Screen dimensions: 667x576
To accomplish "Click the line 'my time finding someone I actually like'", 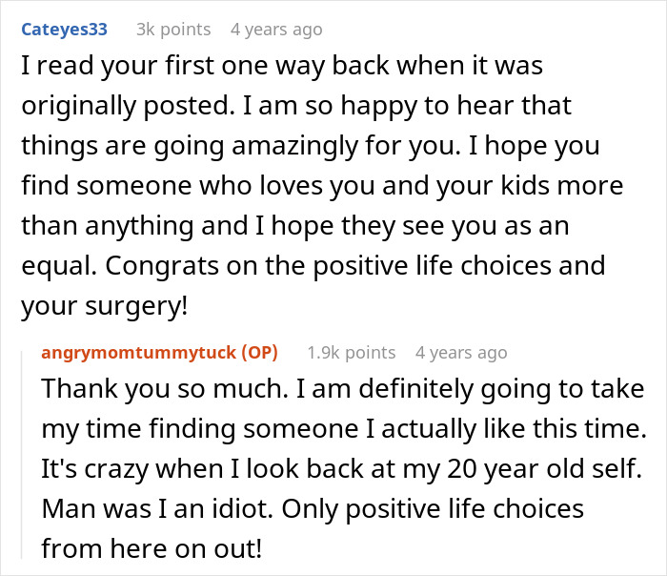I will (341, 430).
